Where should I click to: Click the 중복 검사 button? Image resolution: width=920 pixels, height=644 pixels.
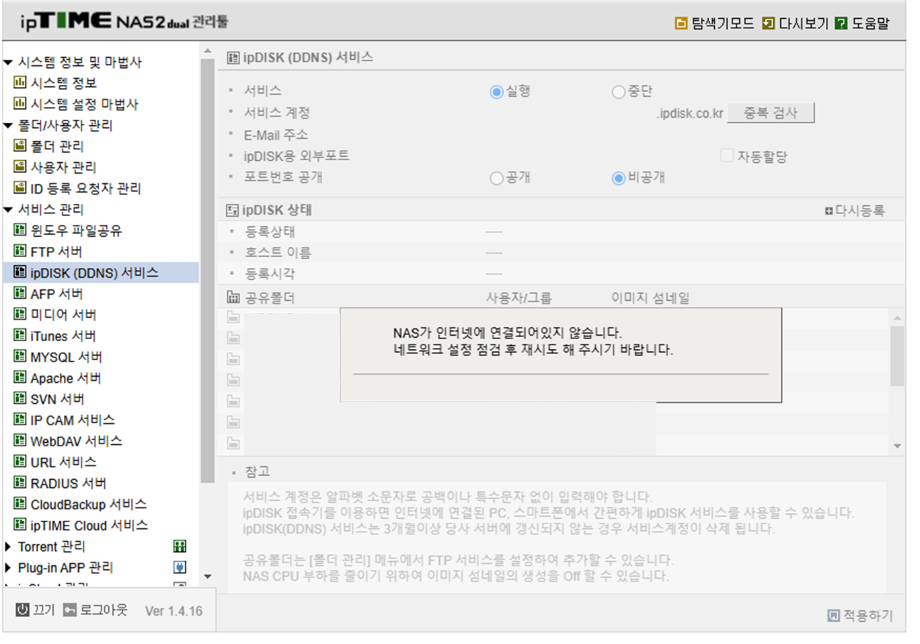[771, 113]
